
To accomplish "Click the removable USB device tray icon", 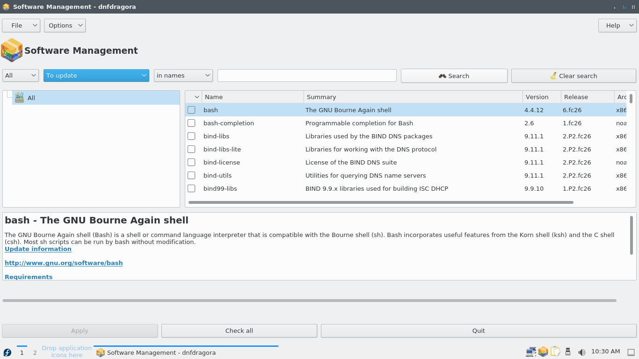I will (x=568, y=352).
